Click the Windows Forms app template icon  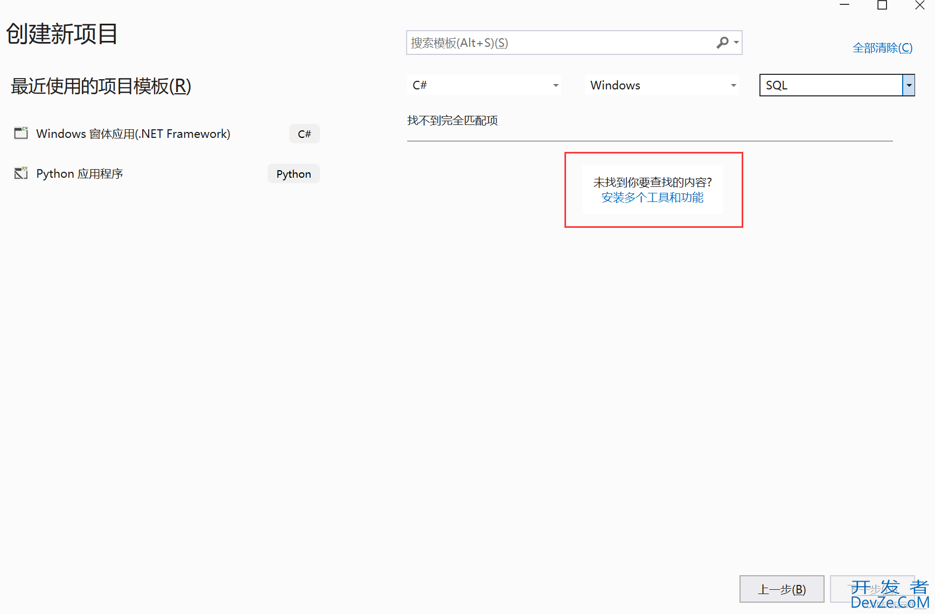tap(21, 133)
